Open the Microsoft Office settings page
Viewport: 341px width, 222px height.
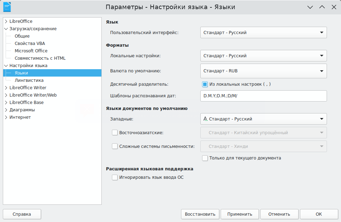[x=31, y=51]
